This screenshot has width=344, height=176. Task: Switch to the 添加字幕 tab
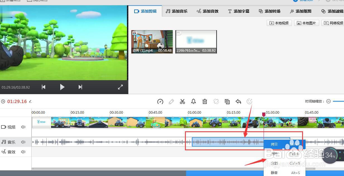click(239, 11)
